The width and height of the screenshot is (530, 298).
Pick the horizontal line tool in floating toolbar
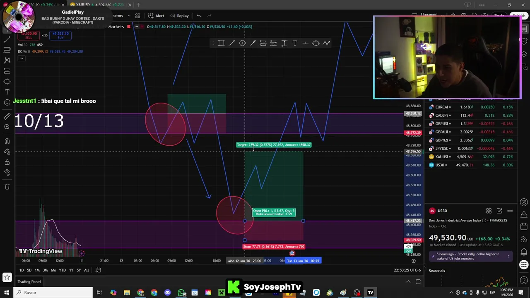click(x=305, y=43)
